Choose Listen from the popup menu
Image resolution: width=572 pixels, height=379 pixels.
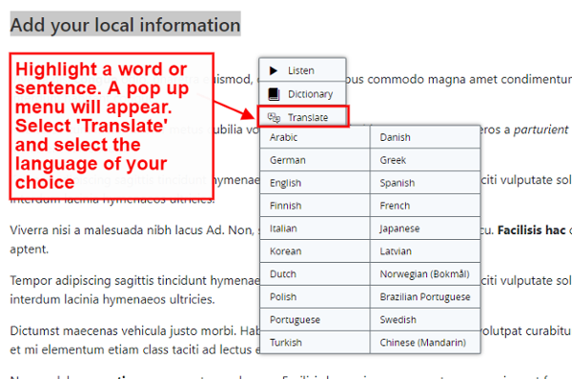click(x=302, y=70)
